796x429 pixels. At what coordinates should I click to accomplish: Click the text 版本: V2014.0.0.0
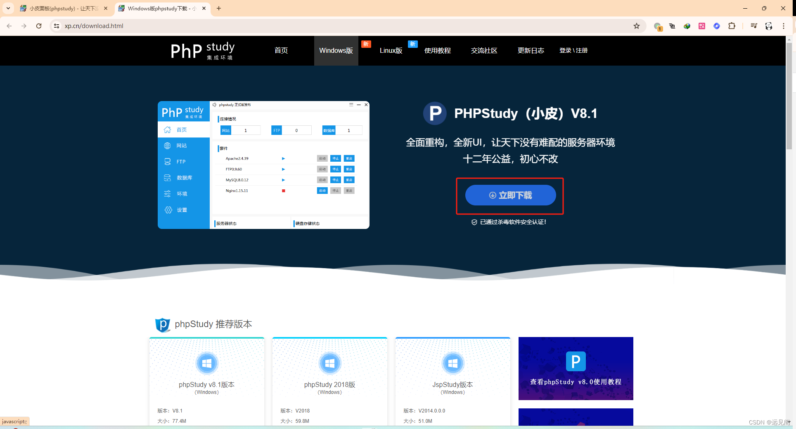point(424,411)
